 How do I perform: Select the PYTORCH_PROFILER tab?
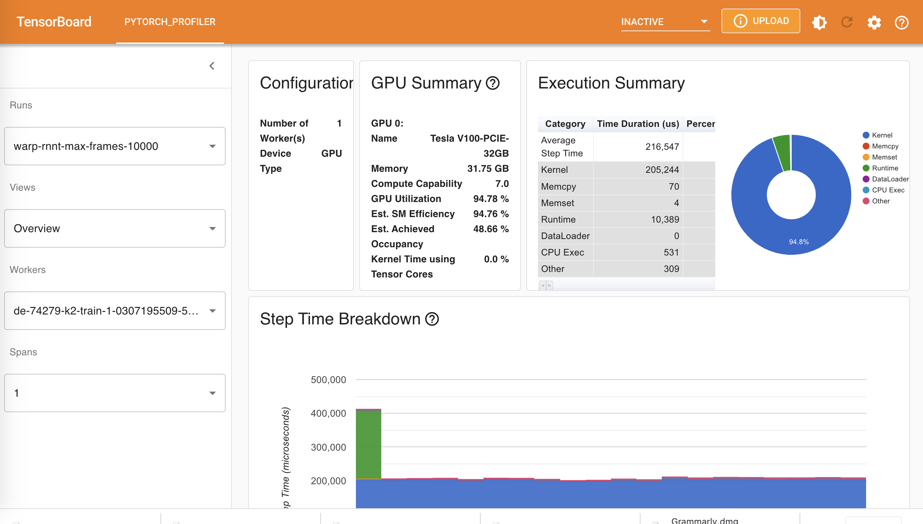click(170, 22)
